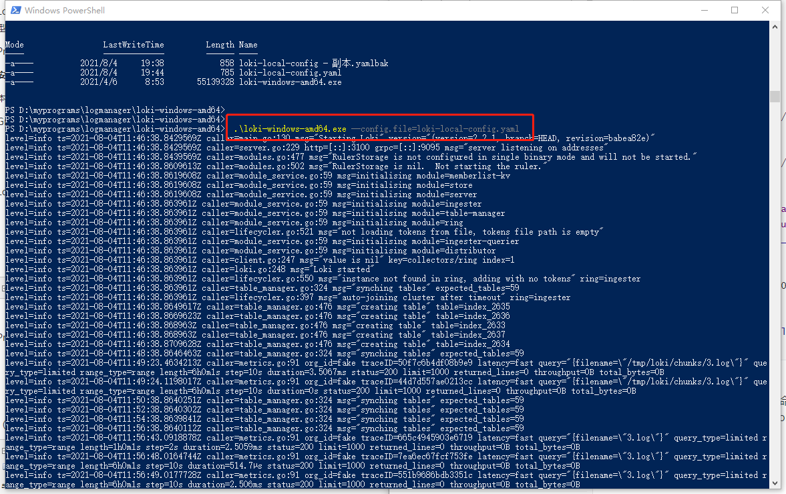Click the 19:38 time entry

[x=152, y=64]
